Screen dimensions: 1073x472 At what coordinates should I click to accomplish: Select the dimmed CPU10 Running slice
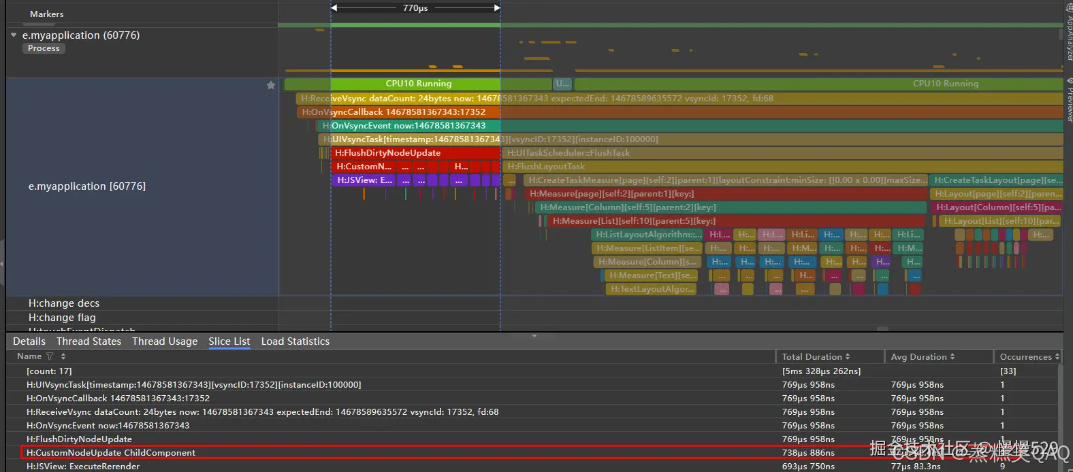pyautogui.click(x=818, y=84)
